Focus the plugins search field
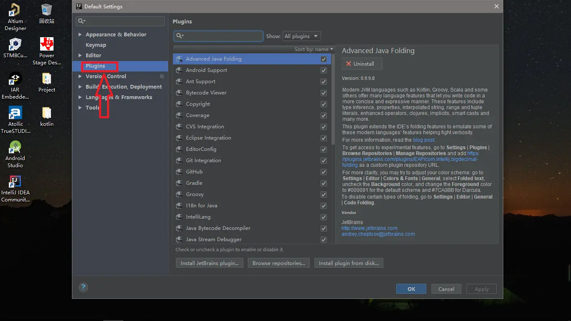Image resolution: width=571 pixels, height=321 pixels. coord(218,36)
